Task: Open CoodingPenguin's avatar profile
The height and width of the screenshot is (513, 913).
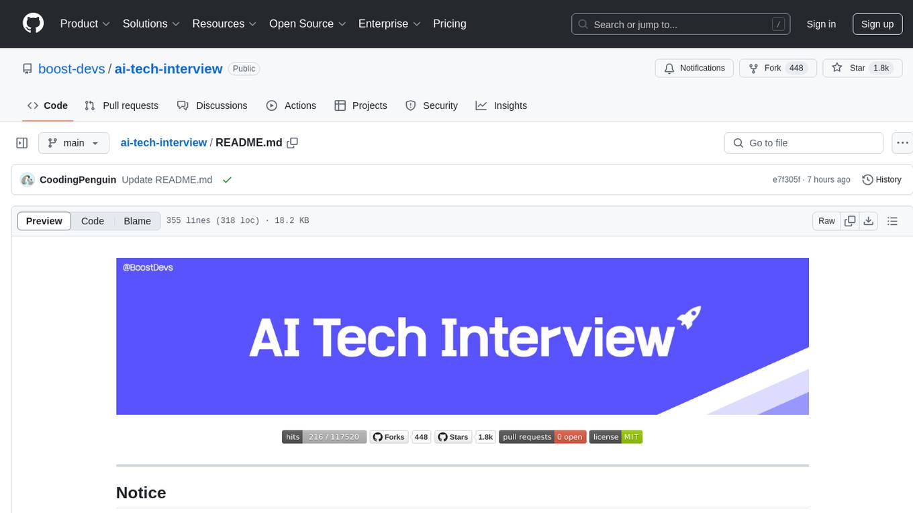Action: (28, 180)
